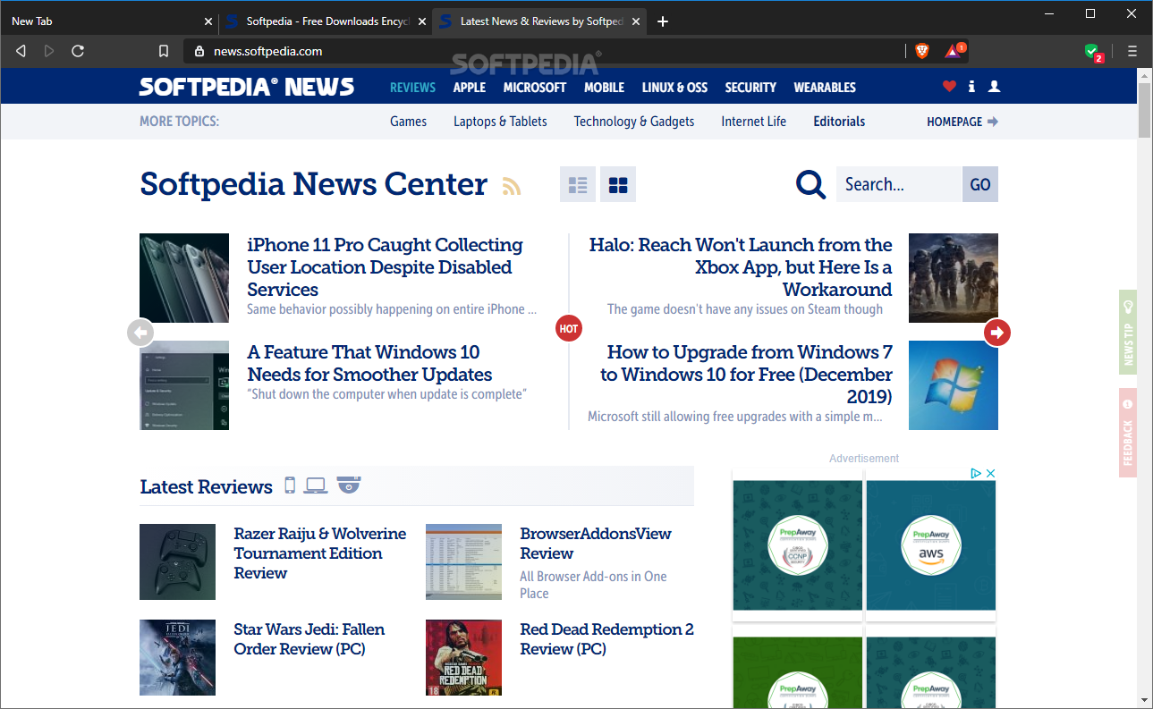This screenshot has height=709, width=1153.
Task: Open Halo: Reach Xbox App article
Action: (x=740, y=266)
